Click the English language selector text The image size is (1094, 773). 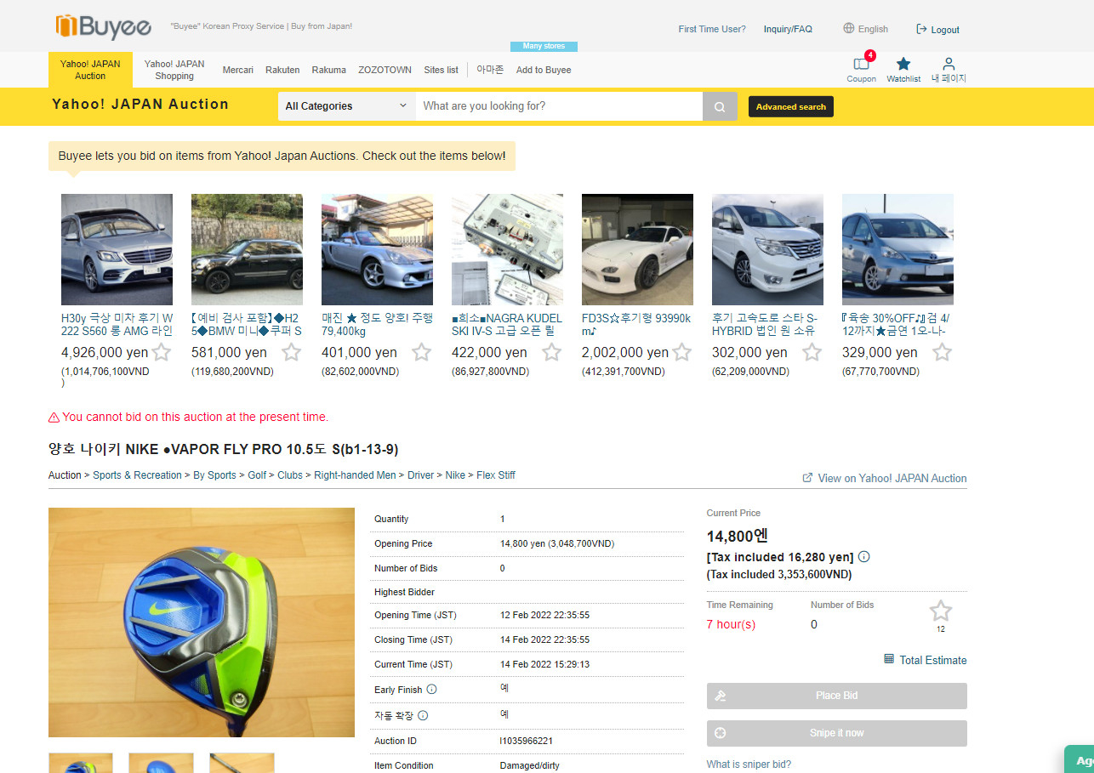pyautogui.click(x=873, y=29)
